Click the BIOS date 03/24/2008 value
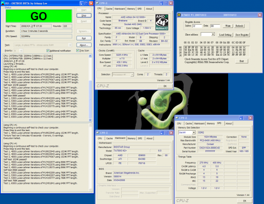Screen dimensions: 264x204 click(x=141, y=180)
